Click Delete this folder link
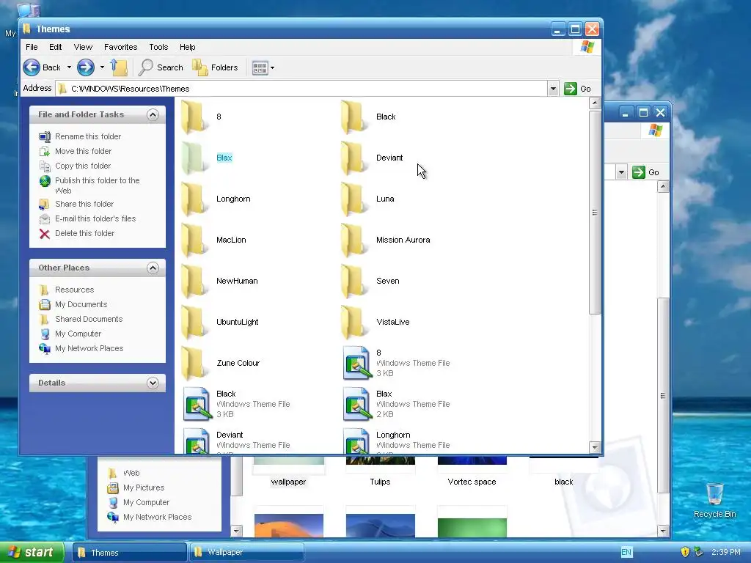Image resolution: width=751 pixels, height=563 pixels. pyautogui.click(x=85, y=234)
